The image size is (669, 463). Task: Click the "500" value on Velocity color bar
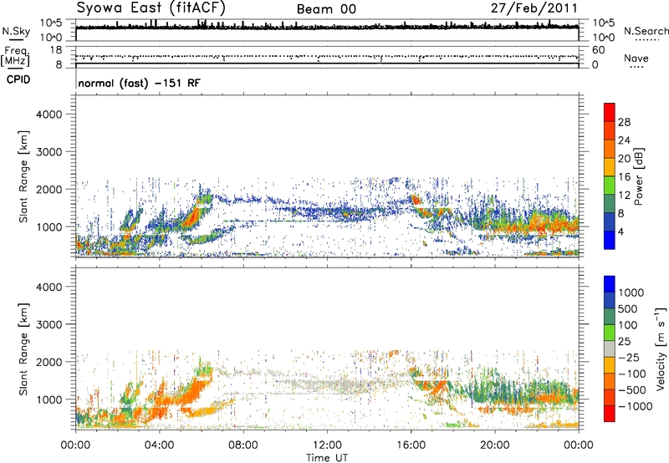coord(626,309)
